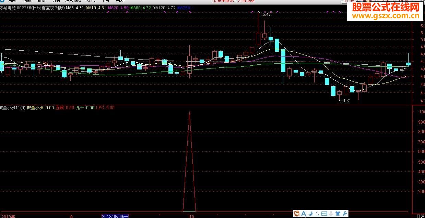Image resolution: width=425 pixels, height=218 pixels.
Task: Open the IME skin shirt icon
Action: (x=338, y=214)
